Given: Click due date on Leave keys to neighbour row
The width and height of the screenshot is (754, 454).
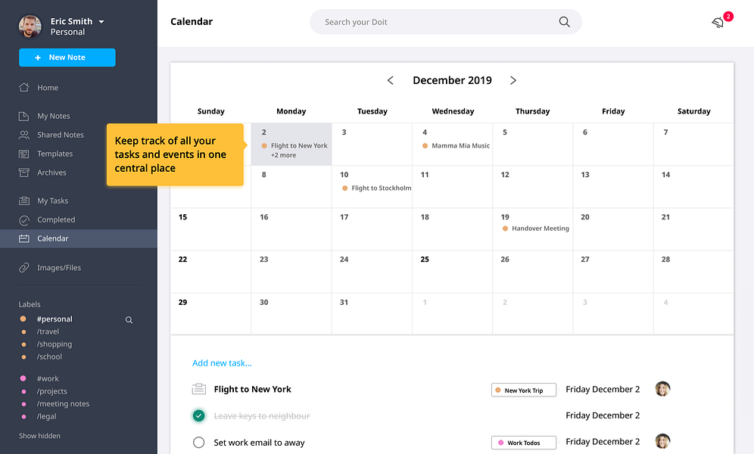Looking at the screenshot, I should [x=603, y=415].
